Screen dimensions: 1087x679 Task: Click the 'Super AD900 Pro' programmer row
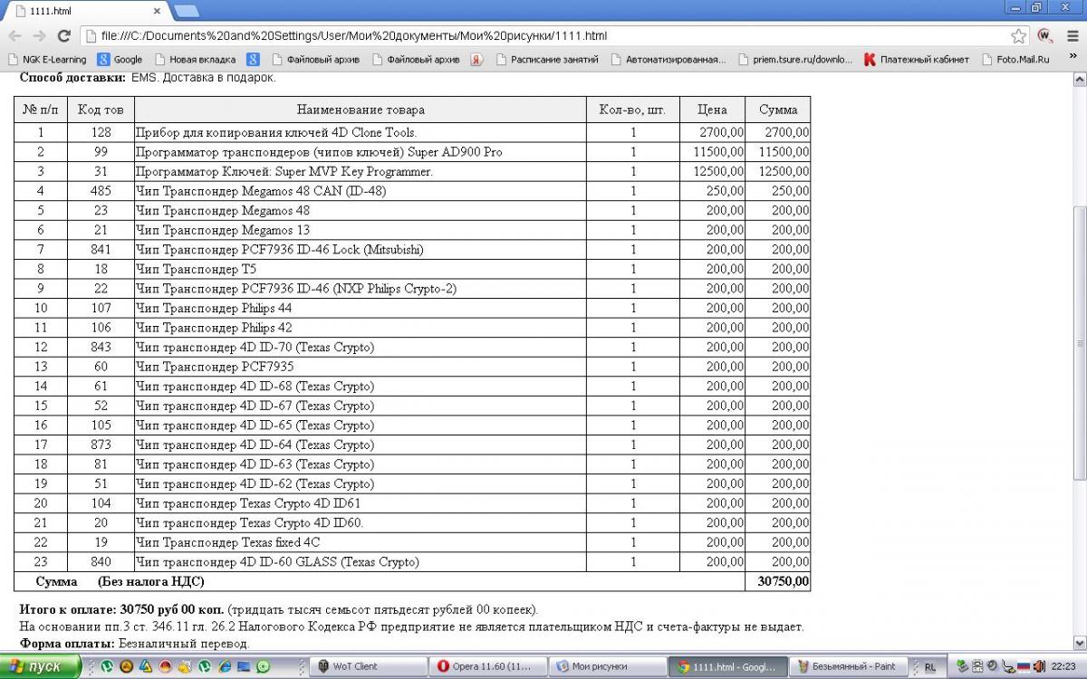coord(412,152)
